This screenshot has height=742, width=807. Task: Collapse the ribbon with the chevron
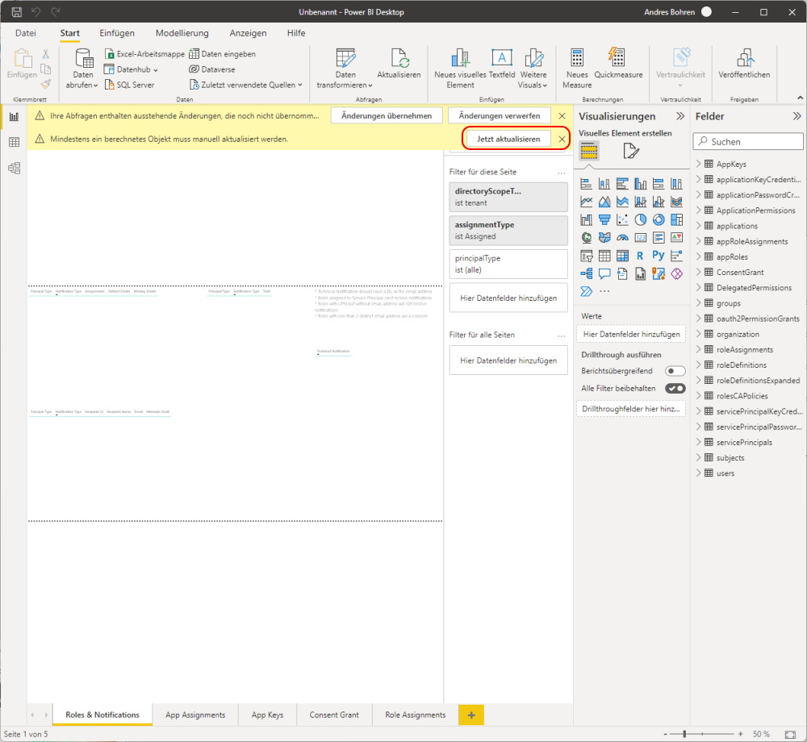pos(800,98)
